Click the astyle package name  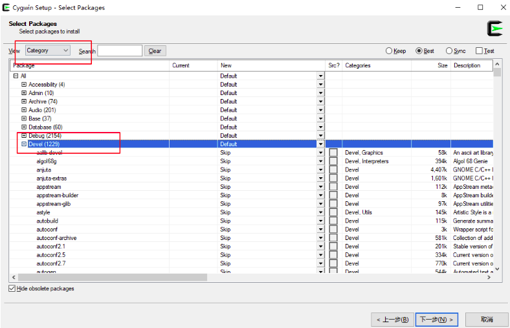tap(43, 212)
